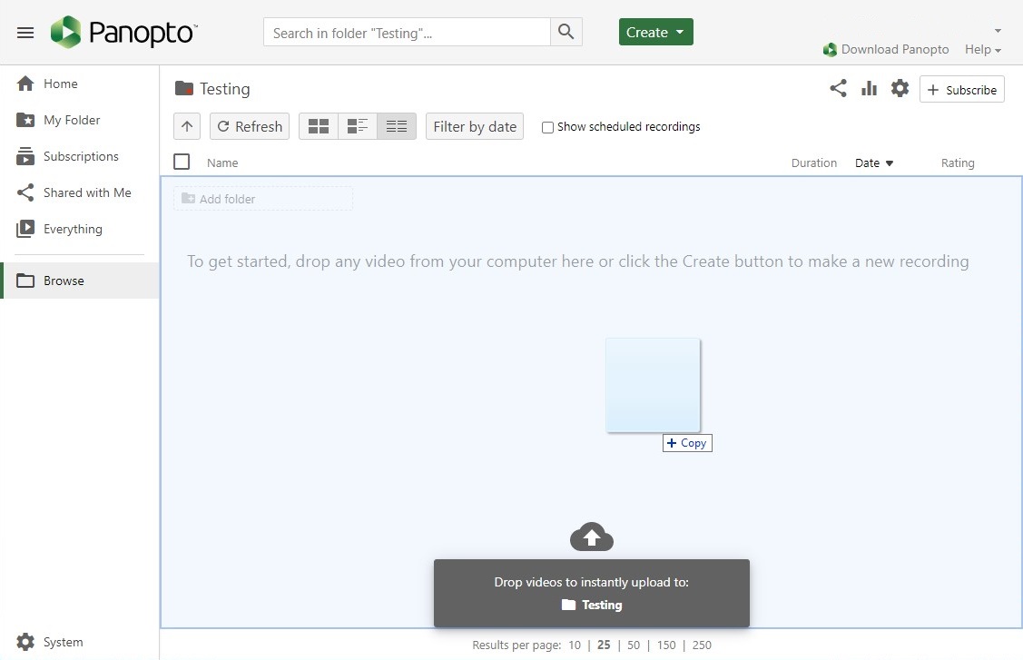This screenshot has width=1023, height=660.
Task: Click the Subscriptions icon
Action: pos(25,155)
